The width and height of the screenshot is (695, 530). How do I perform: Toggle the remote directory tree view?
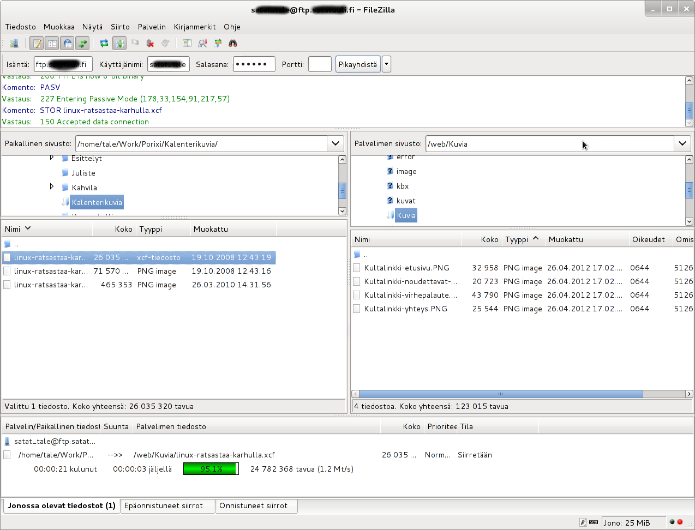pyautogui.click(x=67, y=43)
